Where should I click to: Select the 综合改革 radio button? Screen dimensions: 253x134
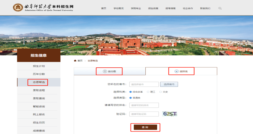(131, 92)
